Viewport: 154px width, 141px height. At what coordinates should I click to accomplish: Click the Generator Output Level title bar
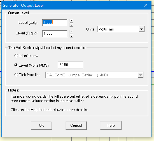(73, 5)
